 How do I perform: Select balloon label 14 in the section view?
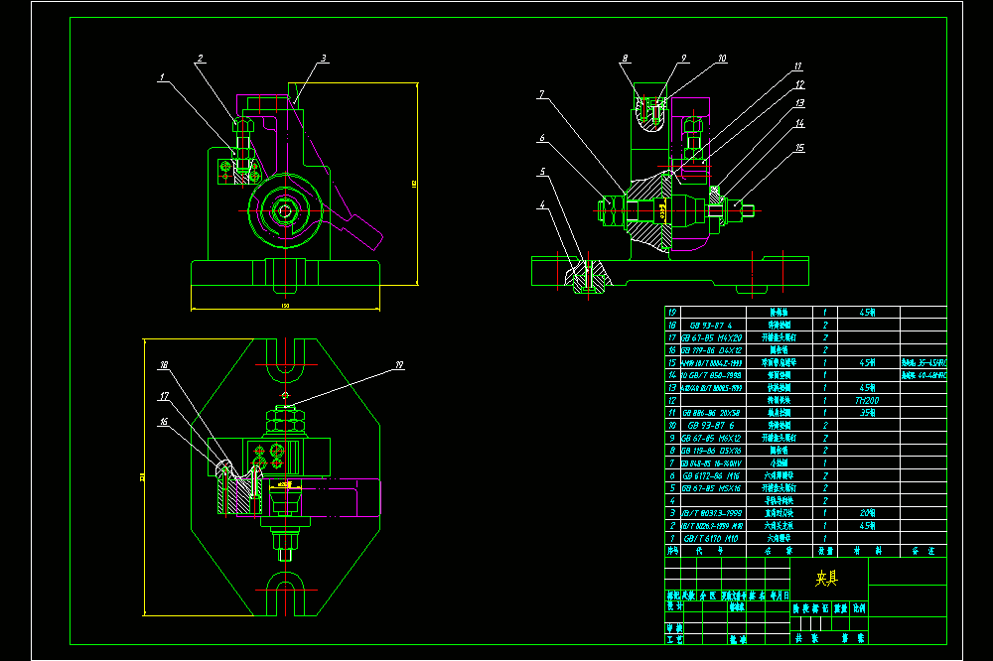click(799, 123)
